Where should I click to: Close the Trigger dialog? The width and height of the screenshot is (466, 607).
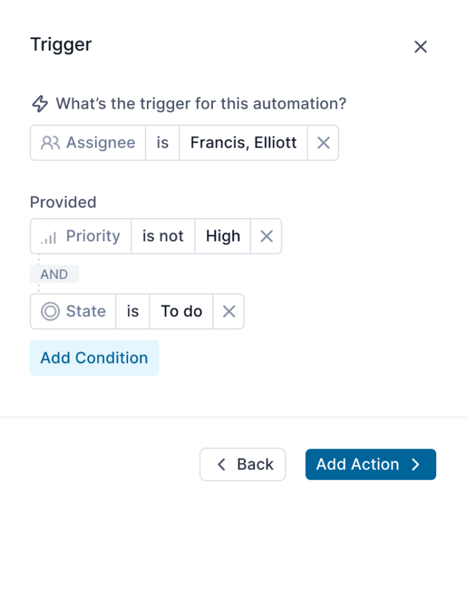coord(420,47)
